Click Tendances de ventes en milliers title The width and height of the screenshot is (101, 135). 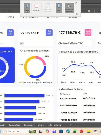click(78, 52)
